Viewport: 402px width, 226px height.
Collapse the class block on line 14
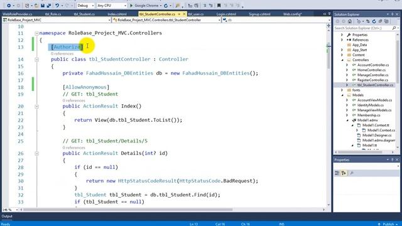click(x=36, y=60)
